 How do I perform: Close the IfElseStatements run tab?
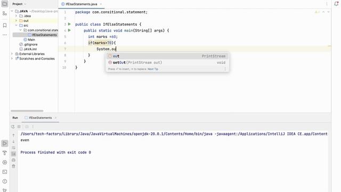pyautogui.click(x=55, y=118)
